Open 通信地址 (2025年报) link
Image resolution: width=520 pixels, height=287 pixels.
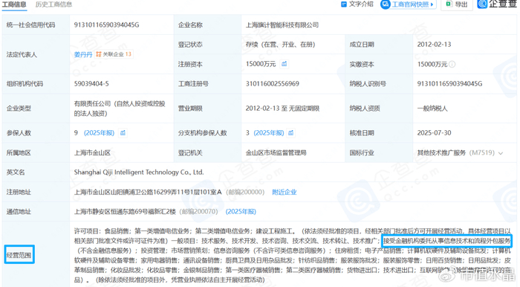pyautogui.click(x=241, y=212)
